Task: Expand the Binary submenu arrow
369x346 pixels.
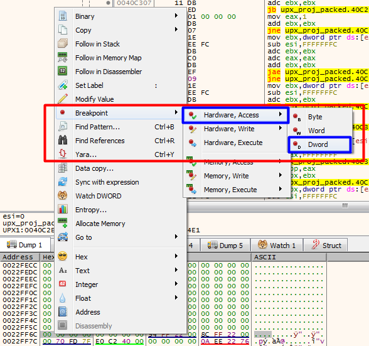Action: tap(176, 16)
